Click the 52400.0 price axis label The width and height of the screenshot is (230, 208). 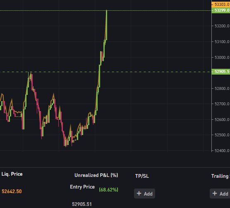click(222, 150)
